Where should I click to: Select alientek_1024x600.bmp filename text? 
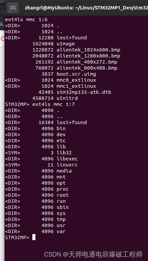coord(88,50)
